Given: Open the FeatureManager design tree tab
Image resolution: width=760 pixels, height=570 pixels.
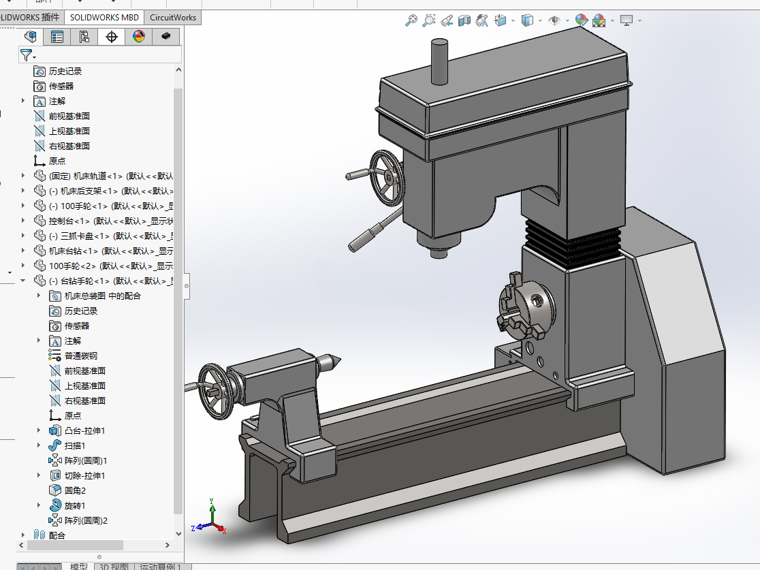Looking at the screenshot, I should pos(30,37).
